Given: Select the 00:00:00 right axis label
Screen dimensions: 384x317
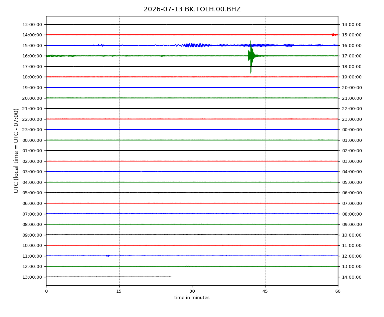Looking at the screenshot, I should click(352, 129).
